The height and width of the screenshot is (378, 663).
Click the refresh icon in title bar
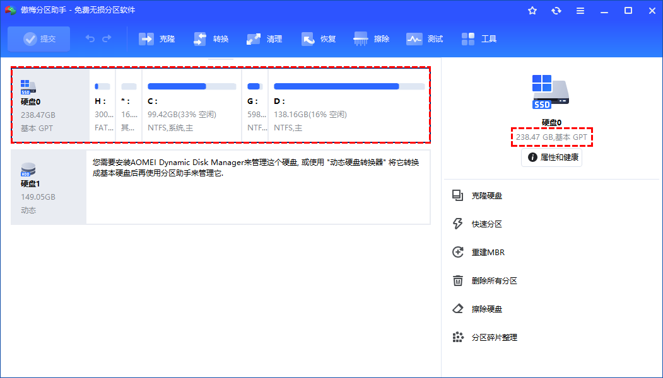(556, 11)
